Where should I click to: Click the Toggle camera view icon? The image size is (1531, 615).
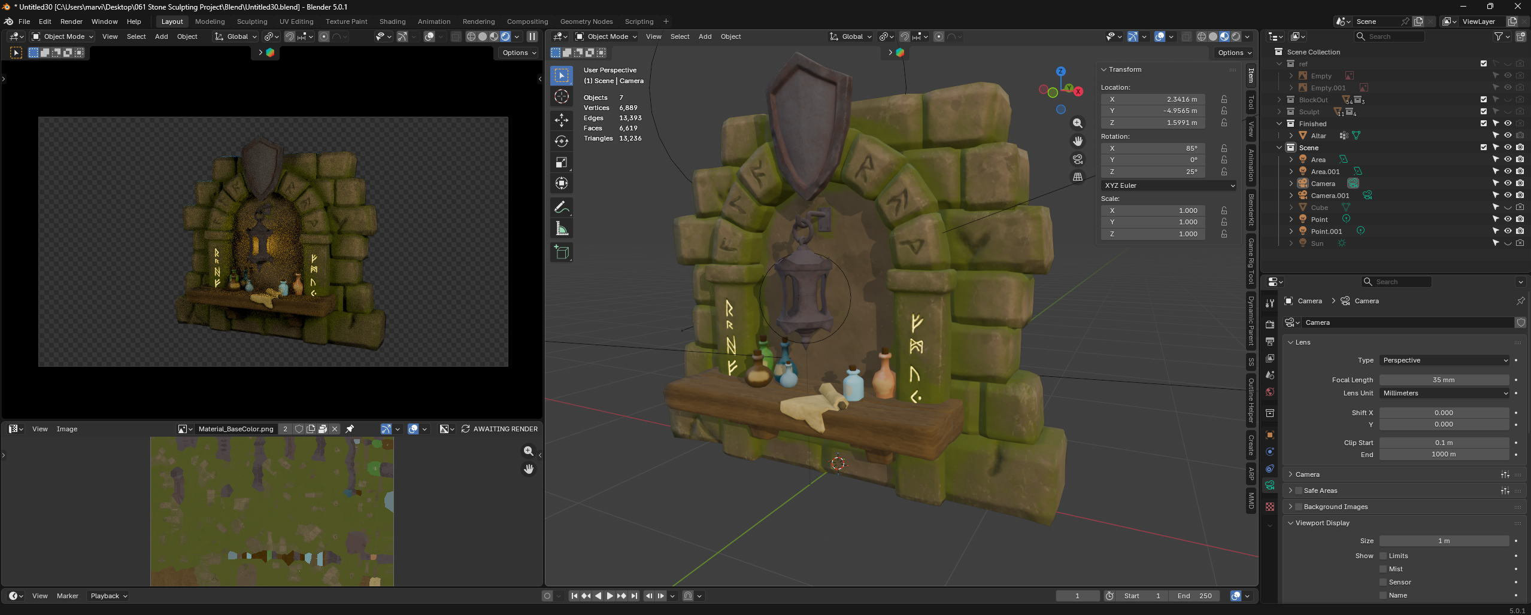pos(1077,159)
